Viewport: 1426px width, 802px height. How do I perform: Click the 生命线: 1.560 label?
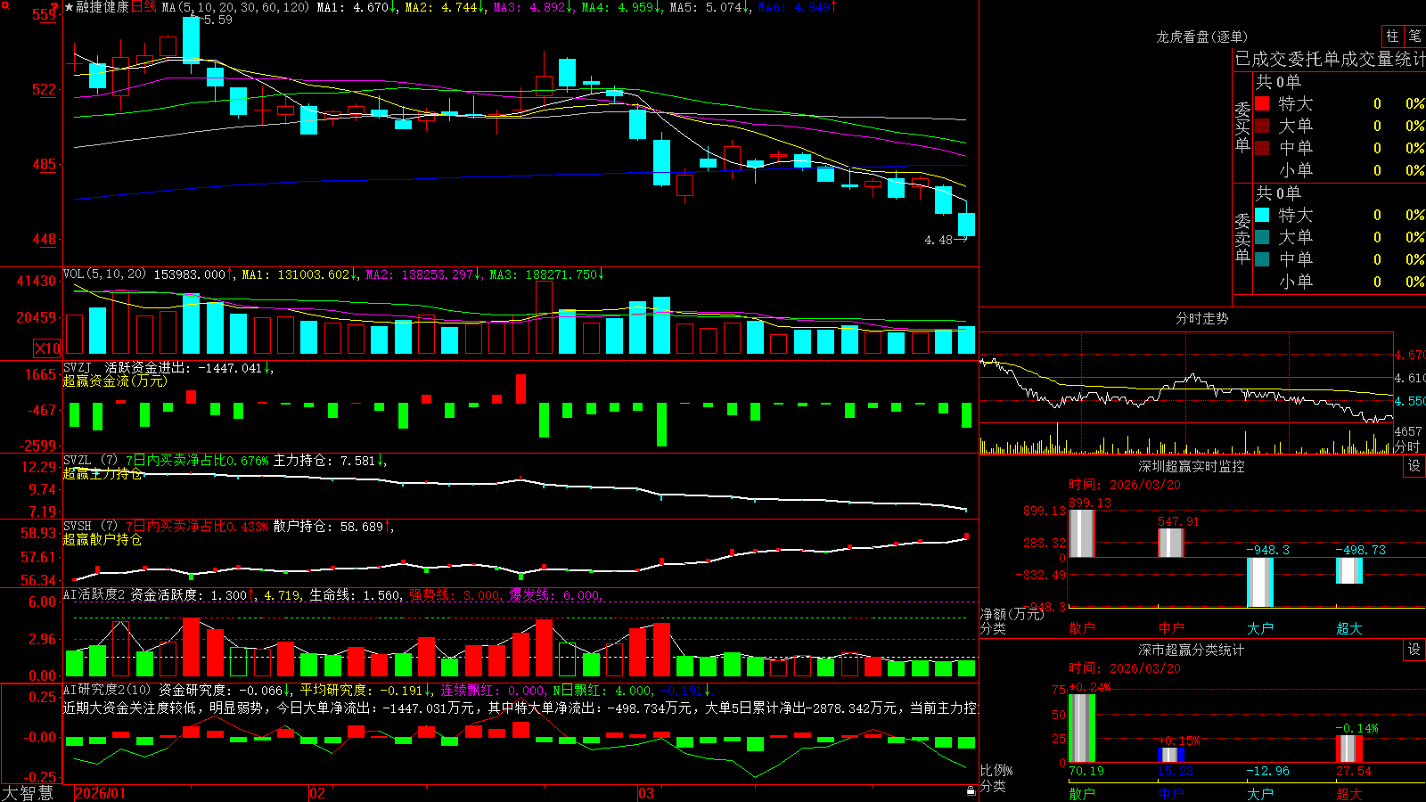[x=355, y=595]
